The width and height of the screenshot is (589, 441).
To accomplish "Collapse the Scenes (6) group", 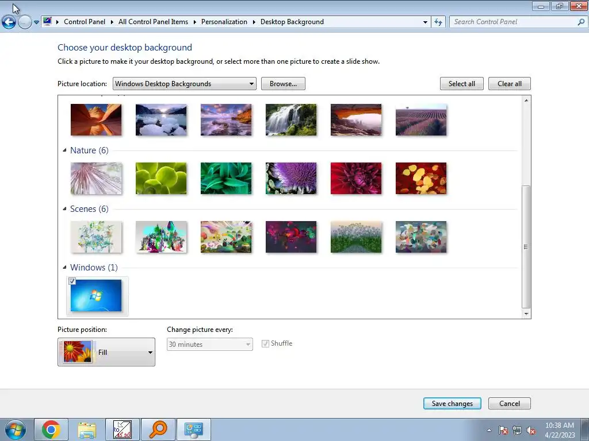I will click(x=64, y=208).
